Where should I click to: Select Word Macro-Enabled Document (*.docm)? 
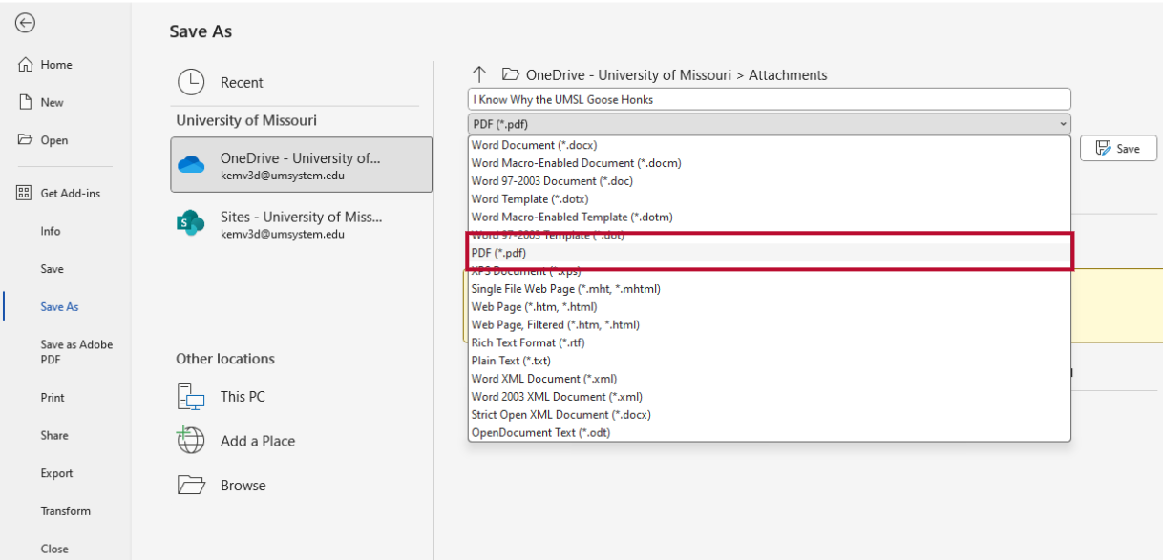click(769, 163)
